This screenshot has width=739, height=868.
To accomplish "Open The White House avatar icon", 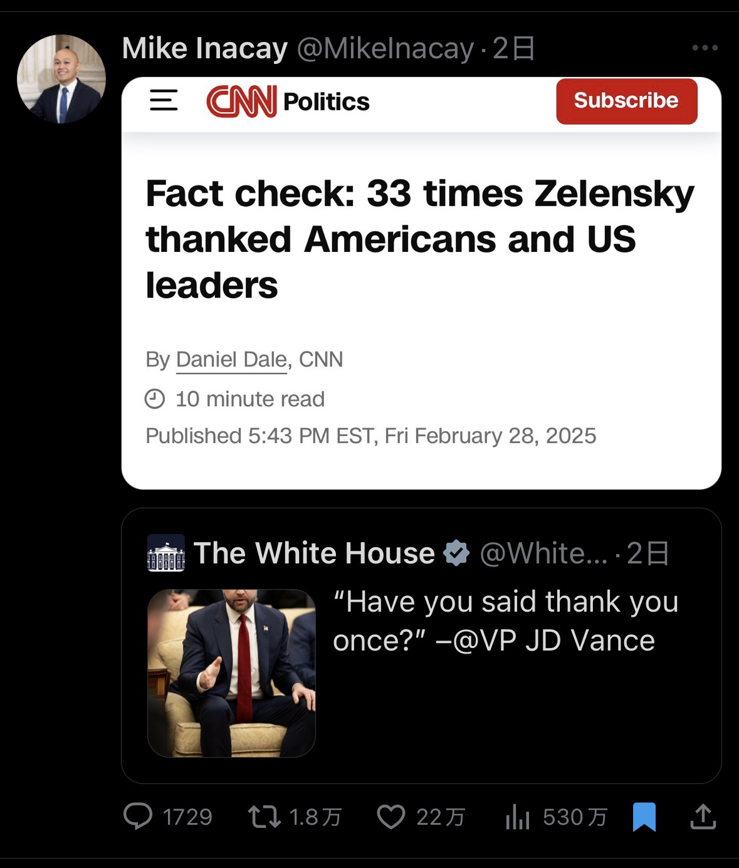I will [166, 553].
